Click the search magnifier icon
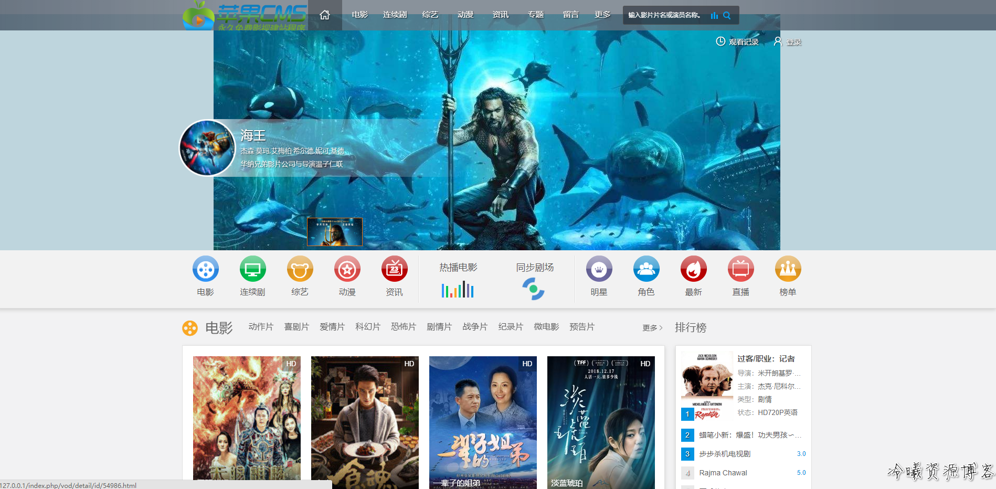Image resolution: width=996 pixels, height=489 pixels. tap(727, 15)
